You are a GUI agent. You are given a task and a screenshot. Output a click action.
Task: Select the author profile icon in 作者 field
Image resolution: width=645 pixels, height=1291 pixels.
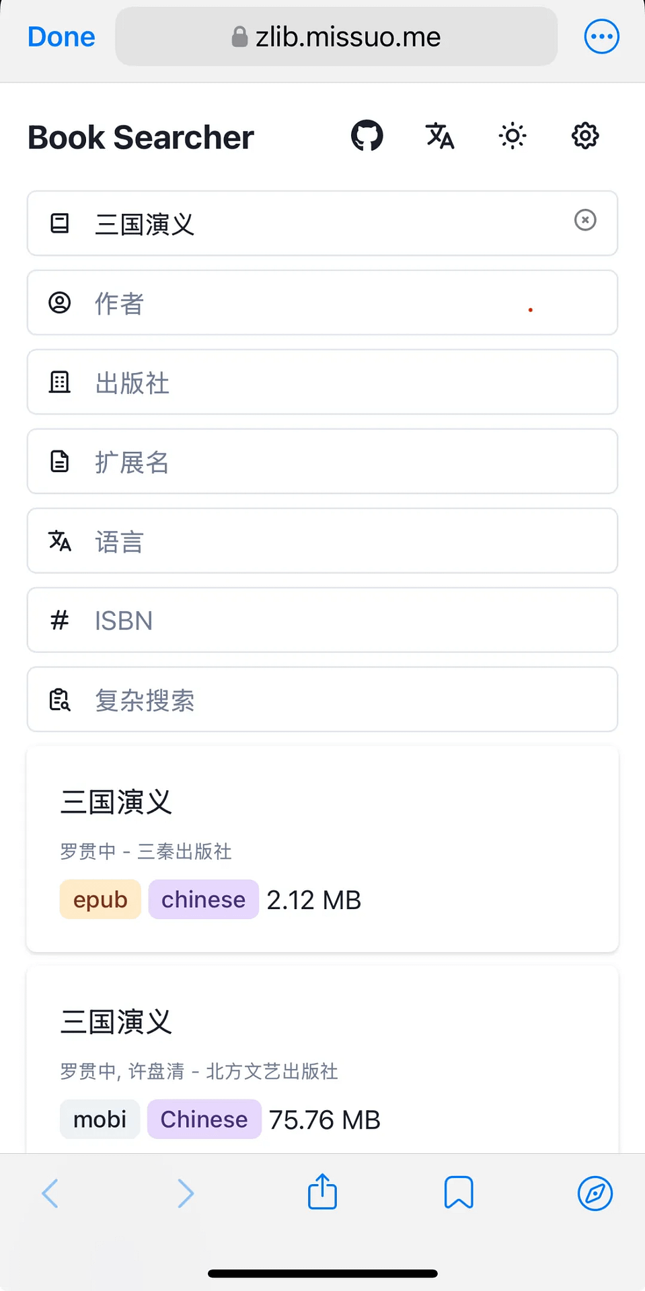60,303
